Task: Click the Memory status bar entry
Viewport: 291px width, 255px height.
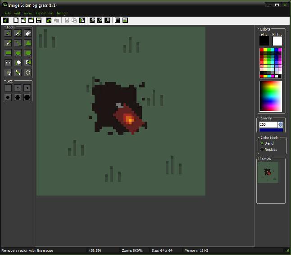Action: point(196,250)
